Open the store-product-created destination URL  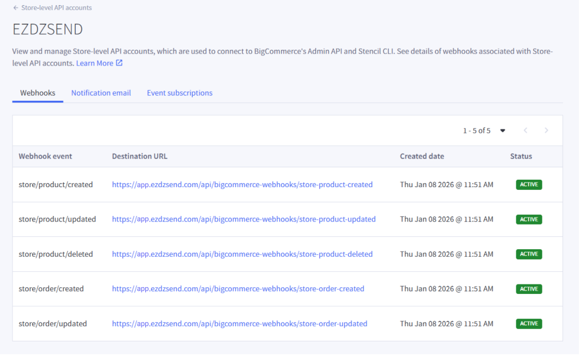pyautogui.click(x=242, y=184)
